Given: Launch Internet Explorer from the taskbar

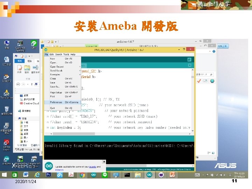Looking at the screenshot, I should [x=37, y=175].
